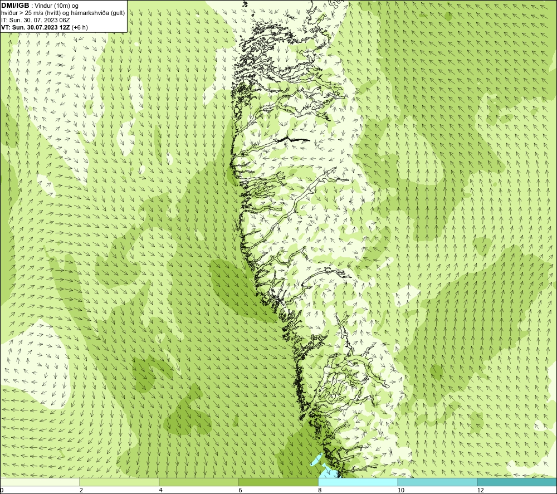557x494 pixels.
Task: Click the legend scale label '4'
Action: (161, 491)
